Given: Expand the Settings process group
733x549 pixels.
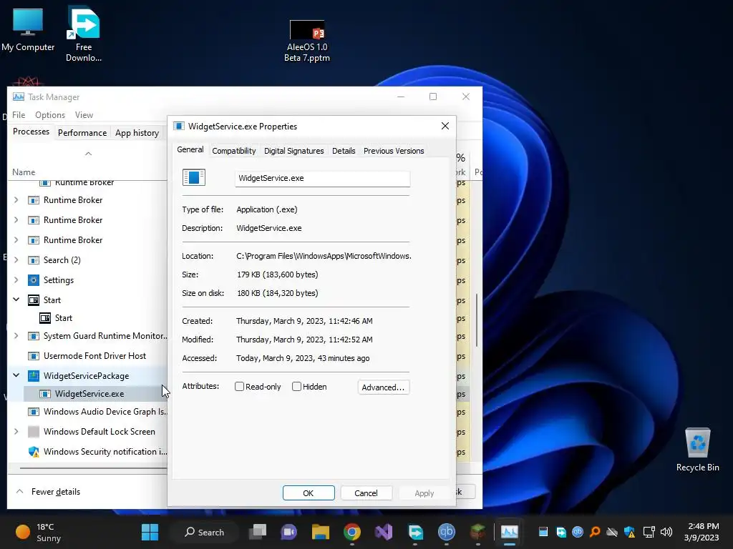Looking at the screenshot, I should 16,280.
